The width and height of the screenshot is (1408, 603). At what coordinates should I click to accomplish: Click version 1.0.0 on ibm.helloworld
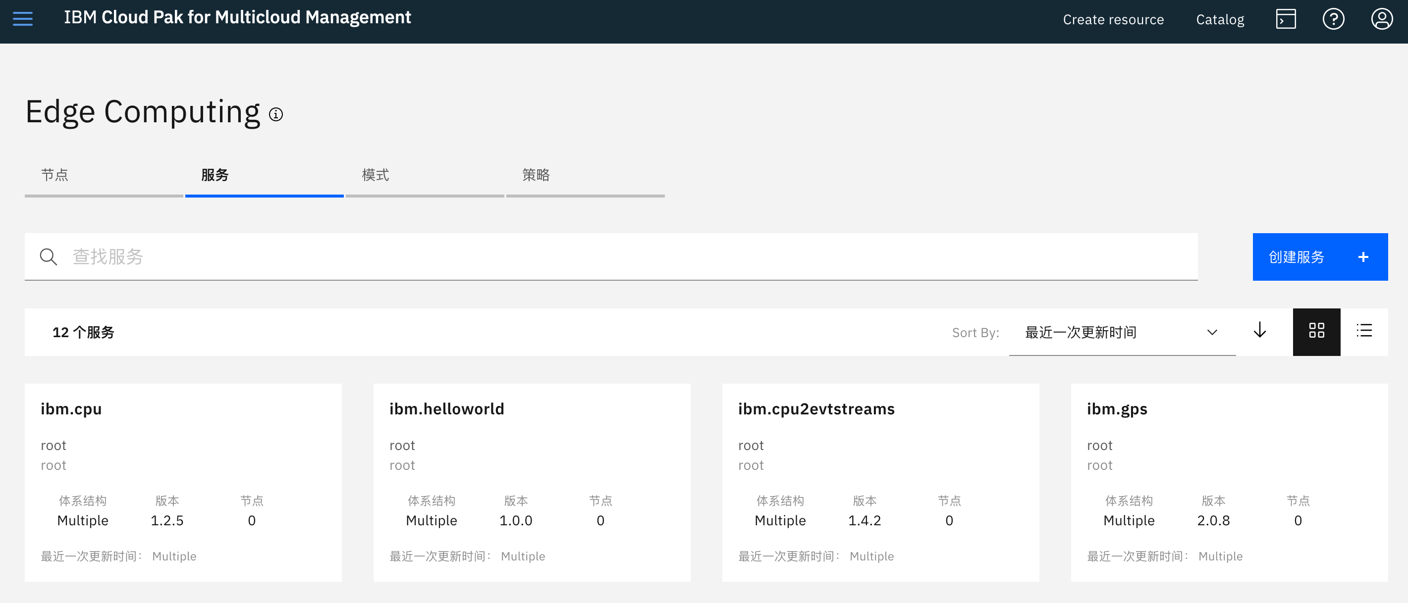pos(515,520)
